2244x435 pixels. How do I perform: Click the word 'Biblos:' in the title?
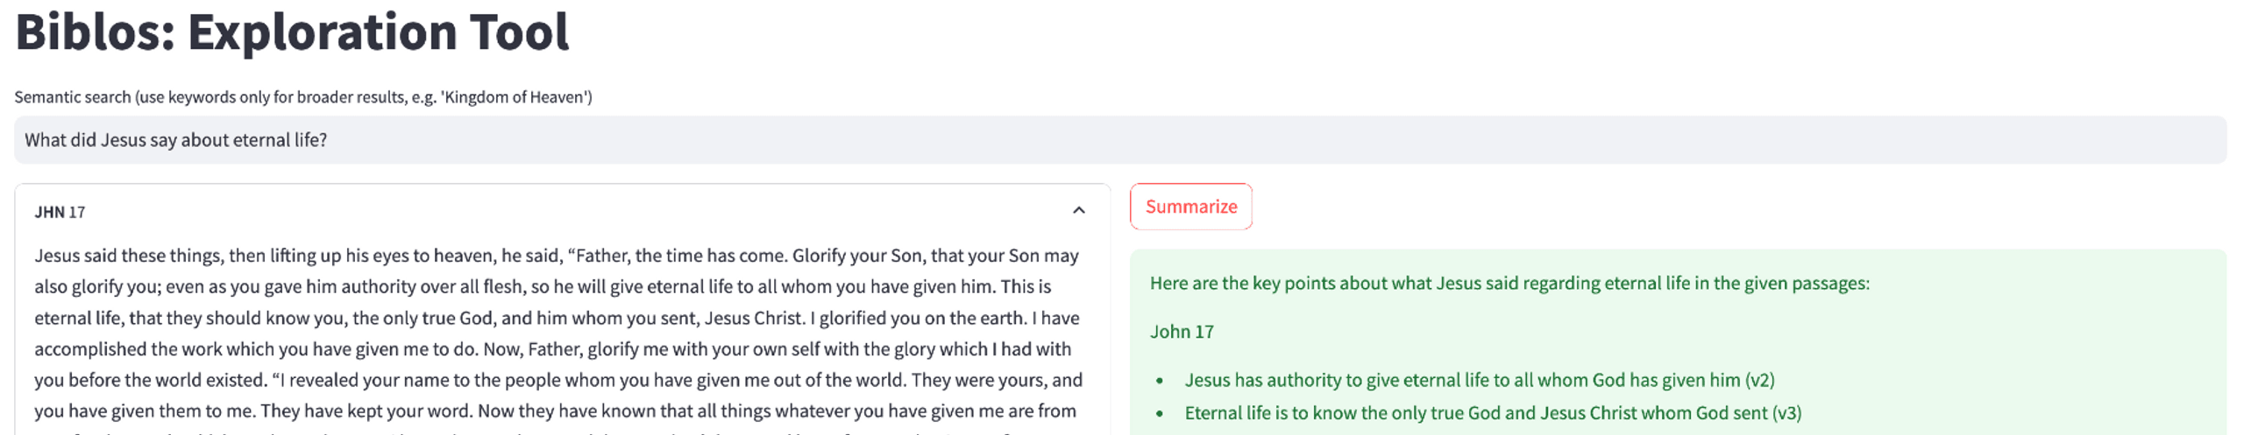pos(95,32)
